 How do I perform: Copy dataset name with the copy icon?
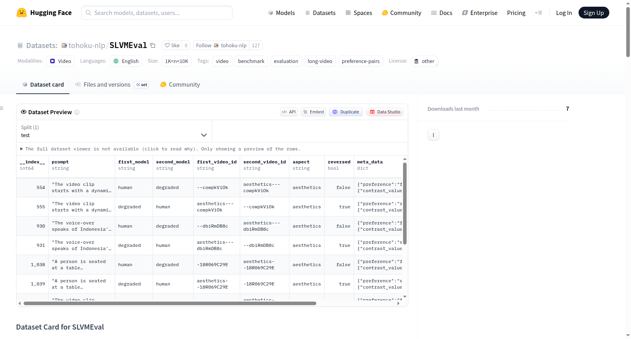tap(153, 45)
